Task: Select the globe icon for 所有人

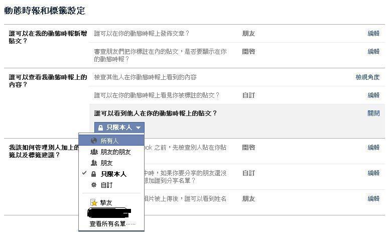Action: 93,141
